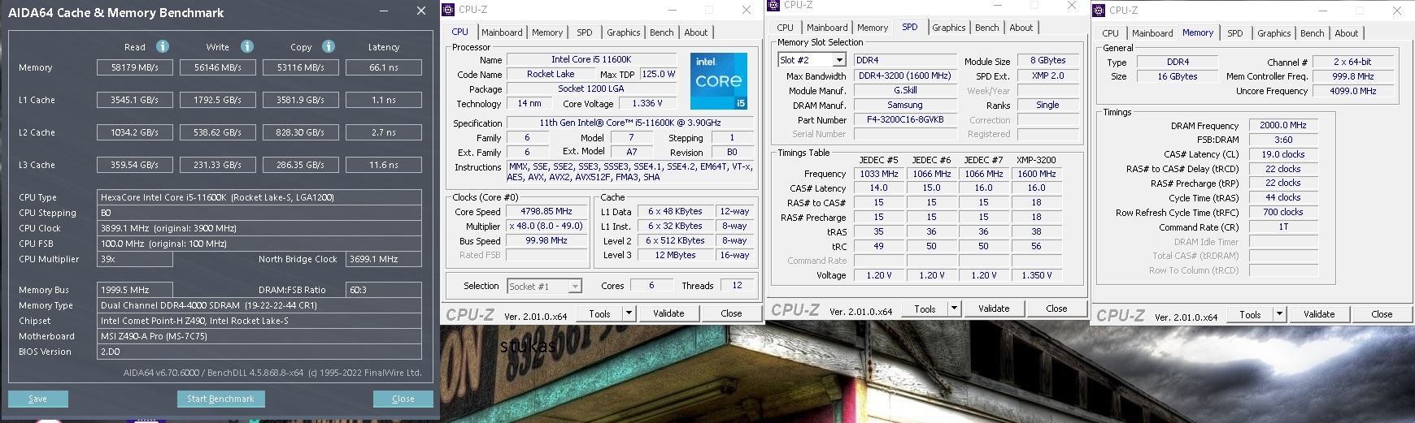Click Tools button in first CPU-Z window

coord(600,313)
